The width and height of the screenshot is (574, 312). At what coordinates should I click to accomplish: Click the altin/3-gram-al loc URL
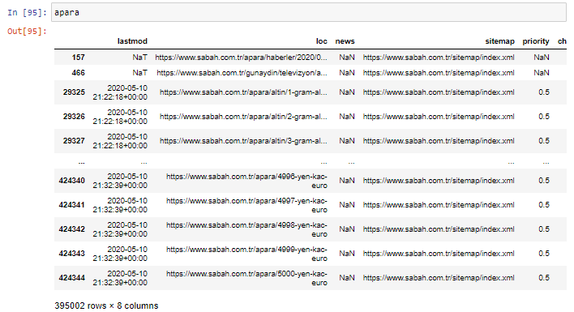[x=243, y=141]
